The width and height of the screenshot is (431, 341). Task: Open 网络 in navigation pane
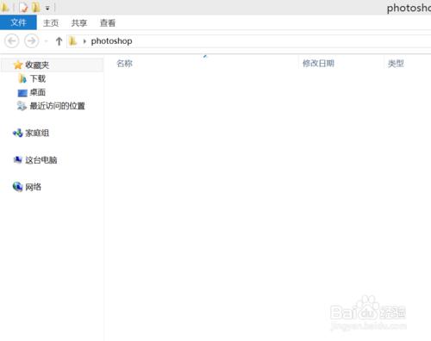tap(33, 187)
